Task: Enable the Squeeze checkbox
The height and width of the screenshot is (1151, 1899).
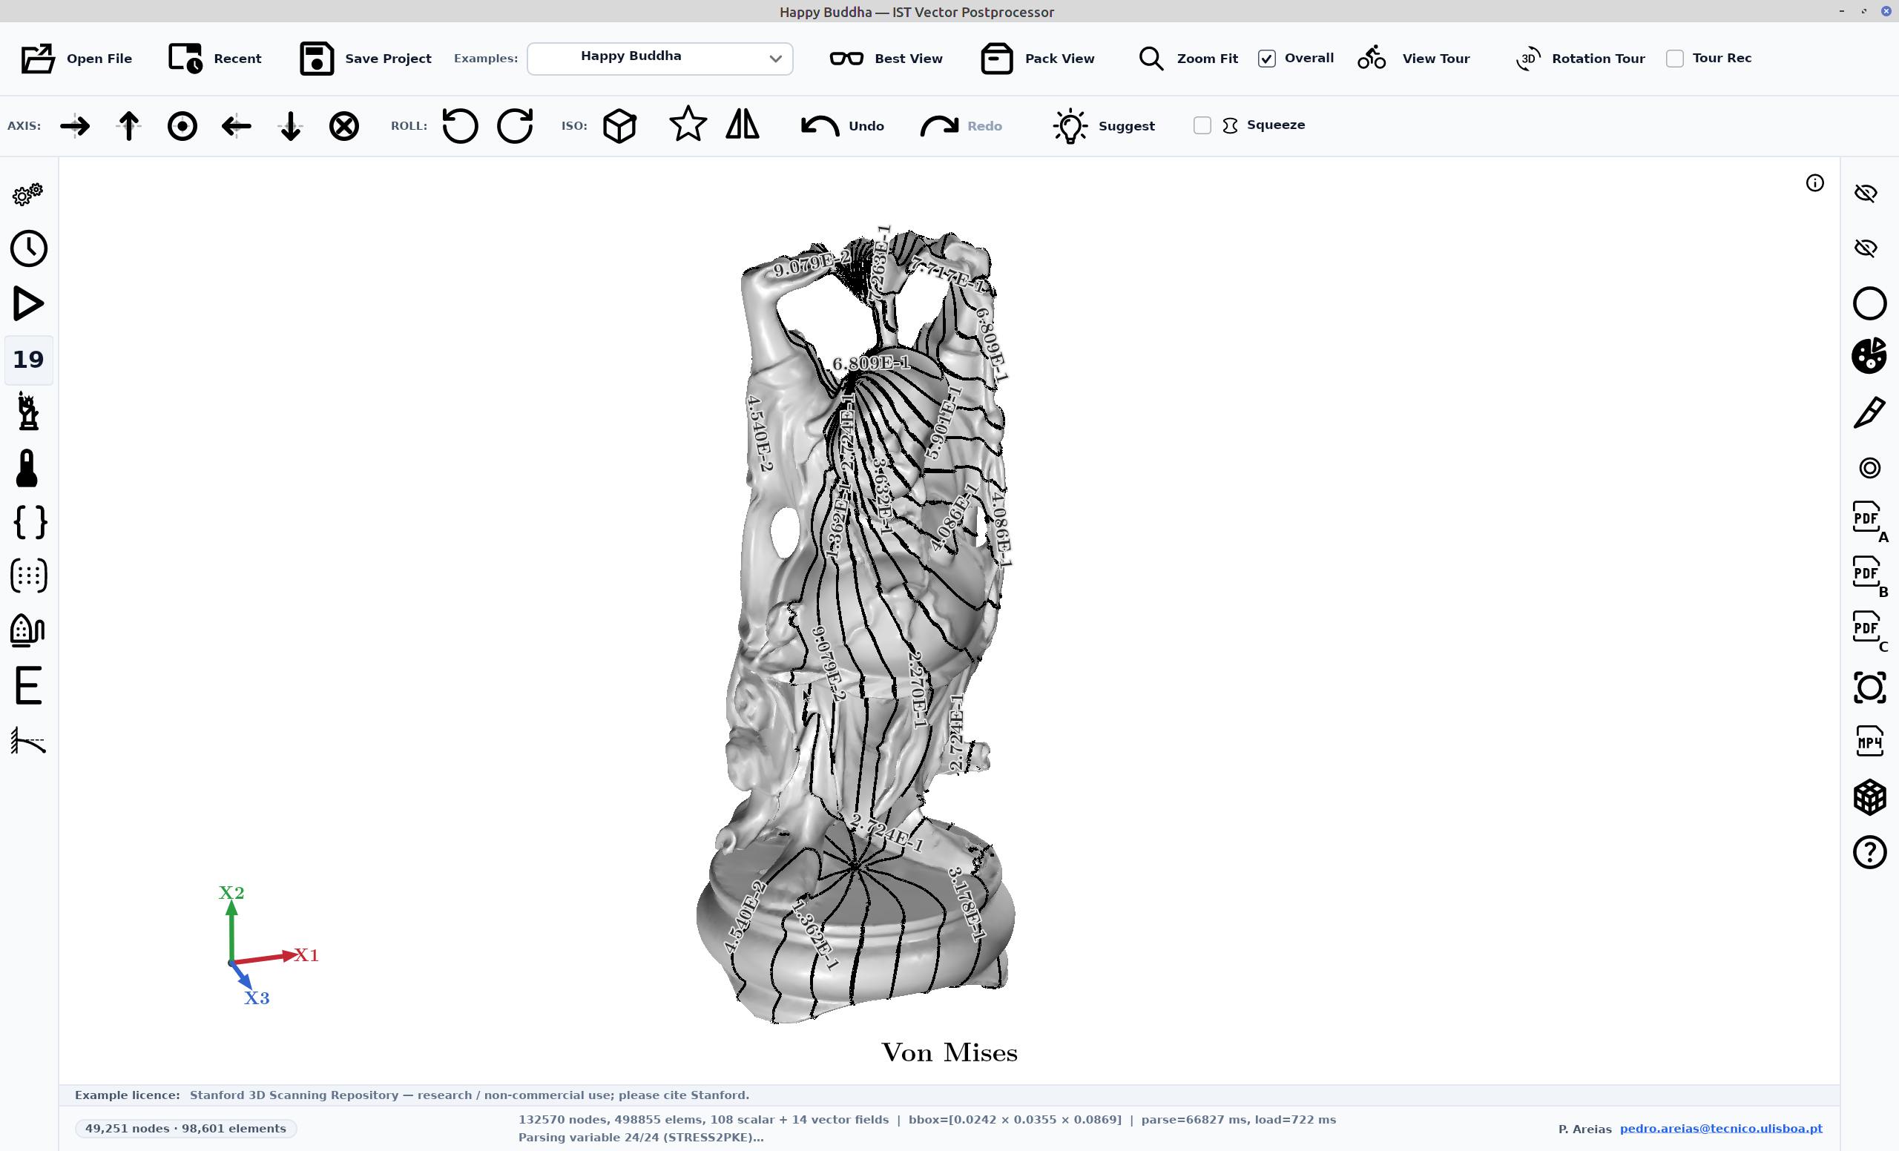Action: (x=1202, y=125)
